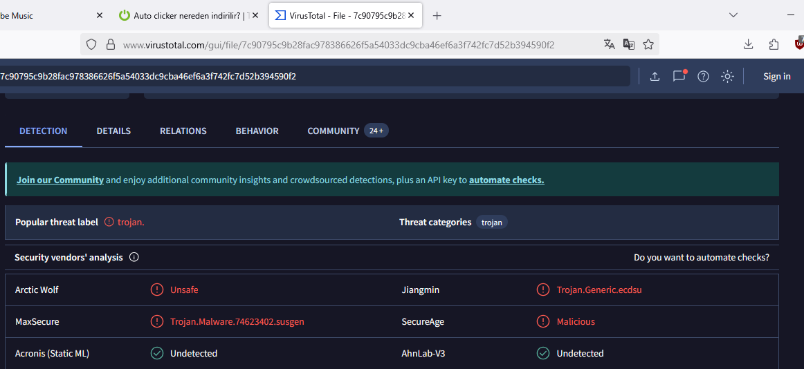The image size is (804, 369).
Task: Click the translation extension icon beside bookmark star
Action: (629, 44)
